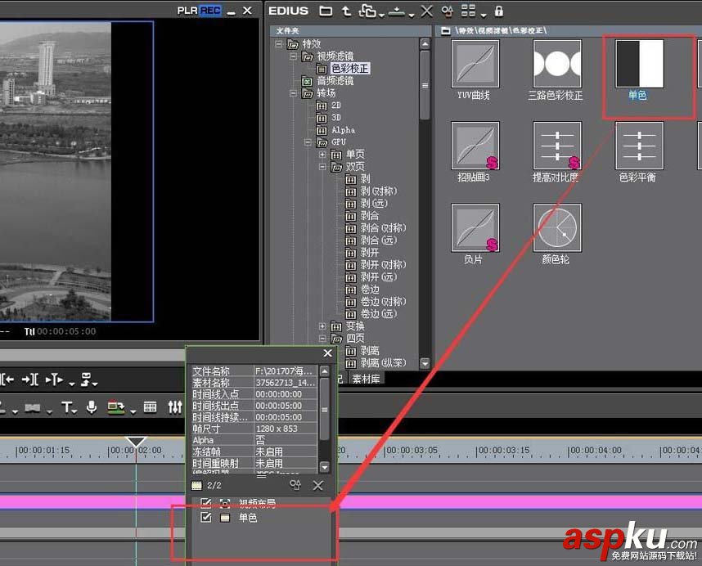Collapse the 视频滤镜 tree node
The image size is (702, 566).
293,56
